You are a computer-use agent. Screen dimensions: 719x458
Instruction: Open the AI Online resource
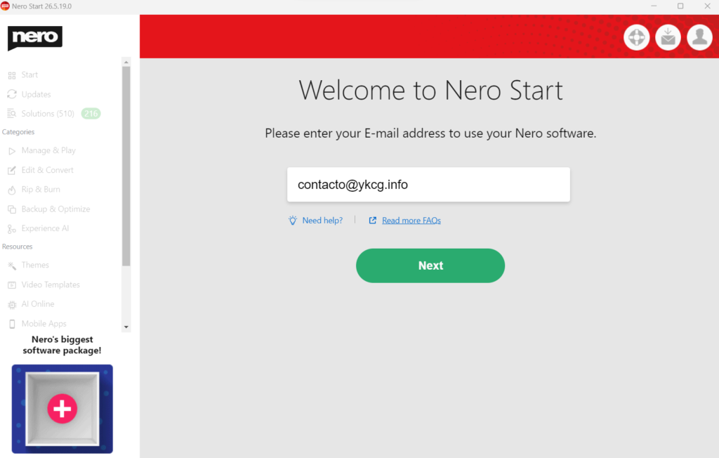pyautogui.click(x=38, y=303)
